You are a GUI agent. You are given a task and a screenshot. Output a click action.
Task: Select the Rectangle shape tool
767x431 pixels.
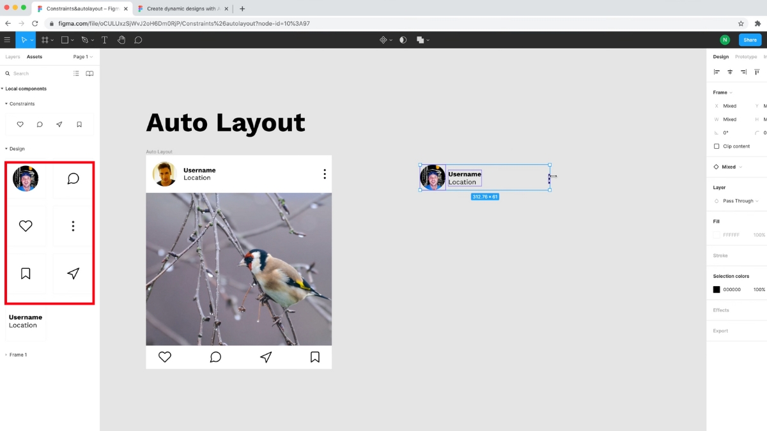[65, 40]
